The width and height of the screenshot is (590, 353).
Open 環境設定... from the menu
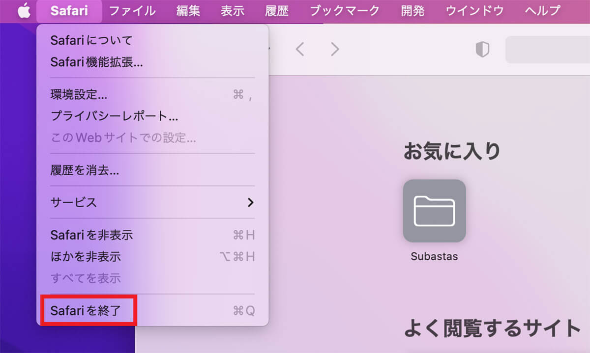[x=153, y=94]
